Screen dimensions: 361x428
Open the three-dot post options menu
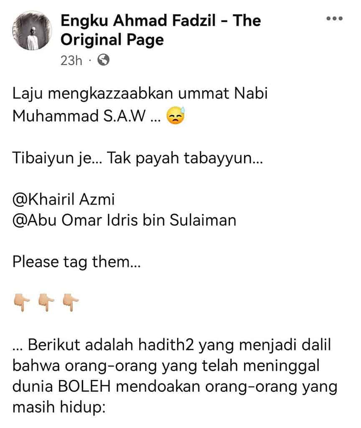pyautogui.click(x=334, y=18)
